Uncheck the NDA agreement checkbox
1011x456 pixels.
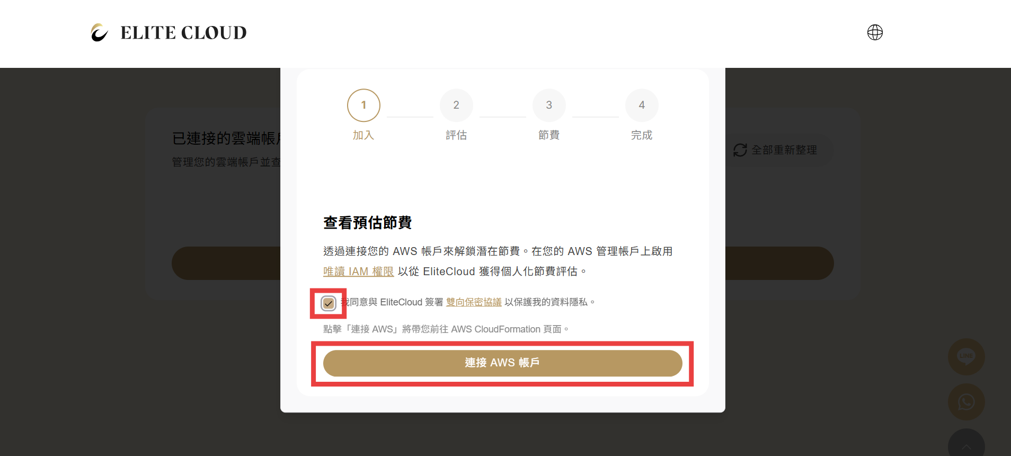(x=329, y=303)
